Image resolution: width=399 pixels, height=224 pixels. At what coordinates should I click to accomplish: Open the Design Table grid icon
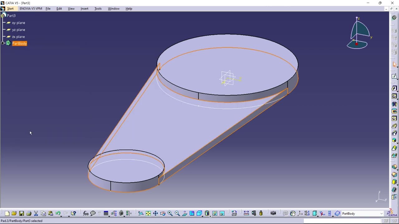tap(106, 213)
